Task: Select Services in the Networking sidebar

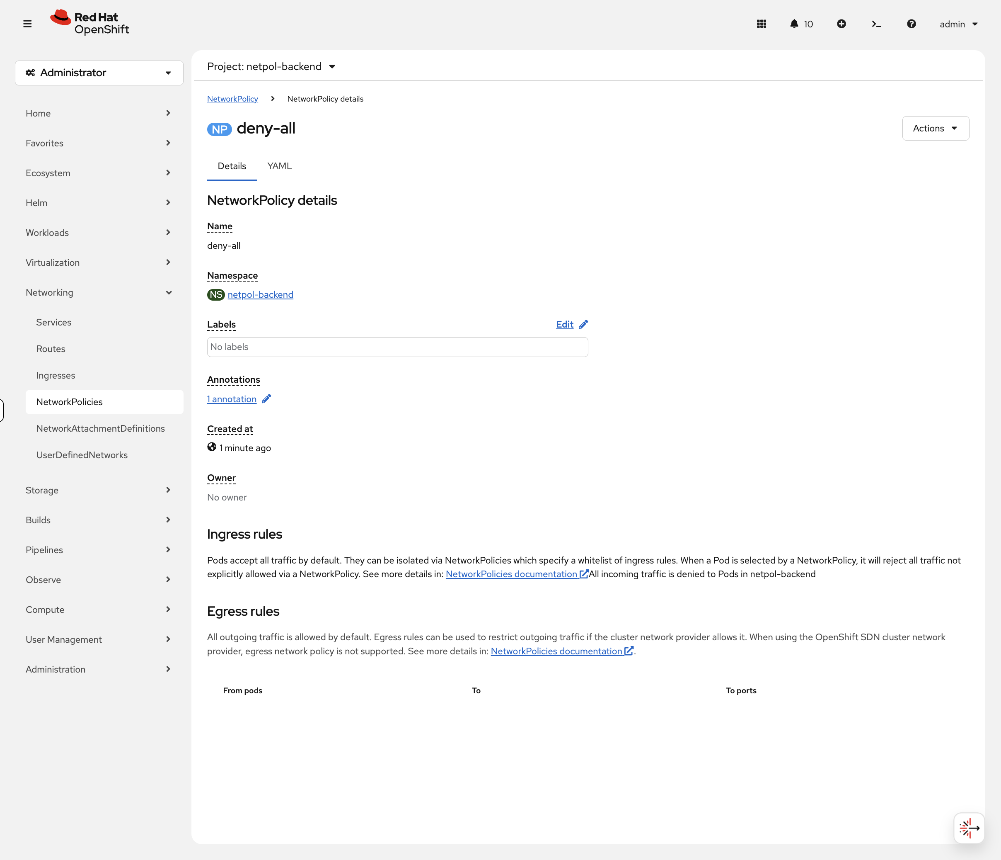Action: tap(53, 322)
